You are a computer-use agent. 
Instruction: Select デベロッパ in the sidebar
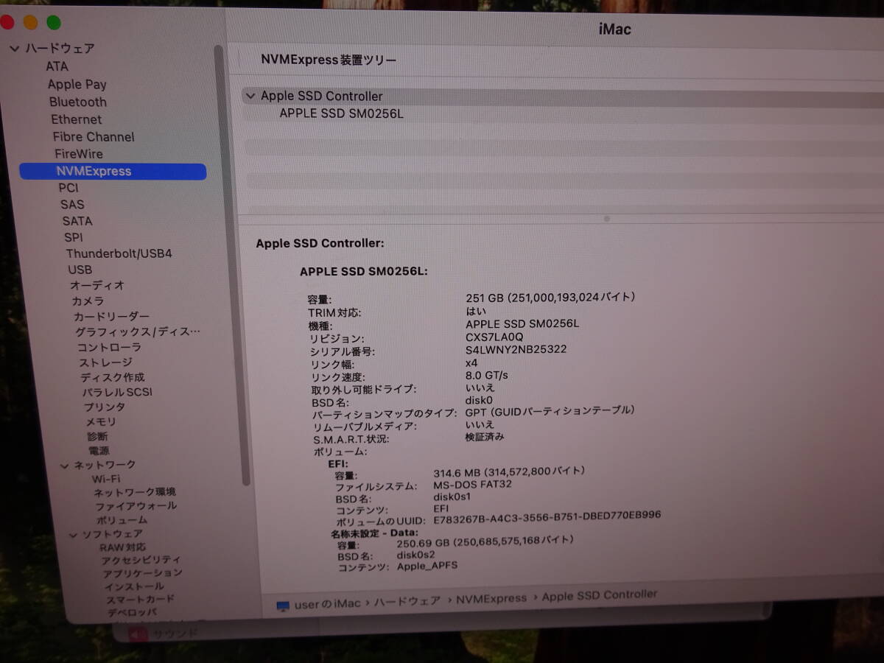coord(132,612)
